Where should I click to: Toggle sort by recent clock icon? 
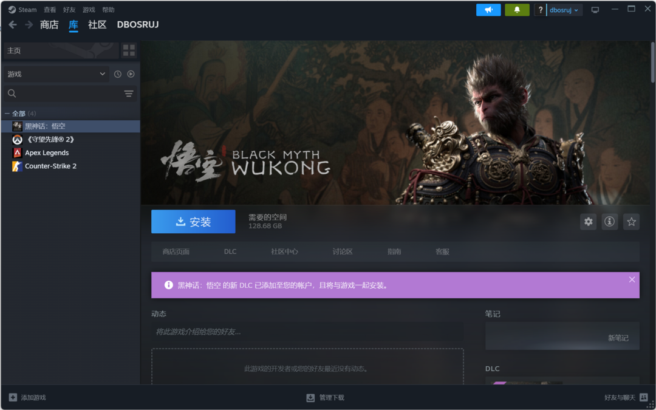[x=118, y=74]
